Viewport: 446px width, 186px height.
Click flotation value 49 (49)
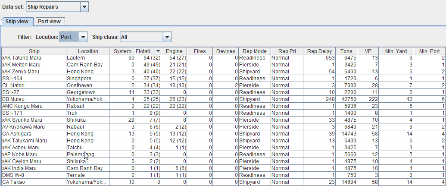pyautogui.click(x=152, y=65)
